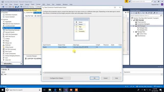Image resolution: width=164 pixels, height=92 pixels.
Task: Open the SSIS menu
Action: [44, 4]
